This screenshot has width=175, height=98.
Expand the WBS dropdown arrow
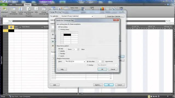pyautogui.click(x=36, y=14)
